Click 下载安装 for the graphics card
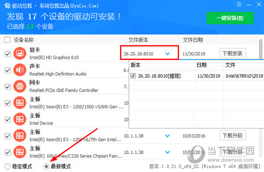This screenshot has height=172, width=264. click(233, 54)
